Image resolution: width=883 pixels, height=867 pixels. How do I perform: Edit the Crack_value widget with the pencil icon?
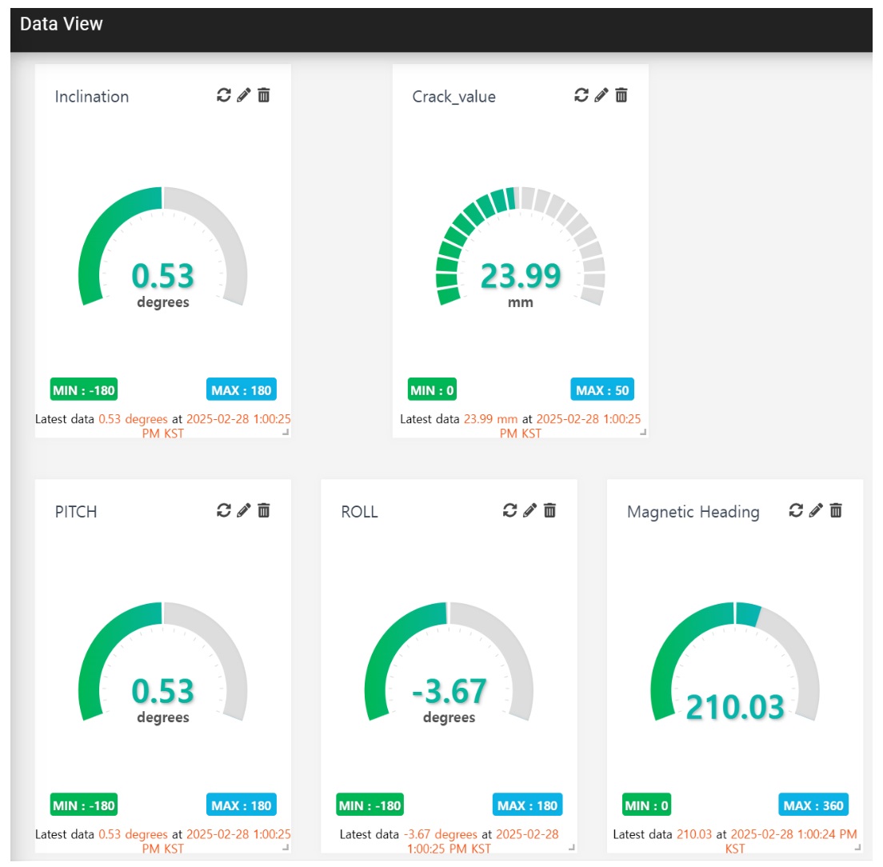601,95
